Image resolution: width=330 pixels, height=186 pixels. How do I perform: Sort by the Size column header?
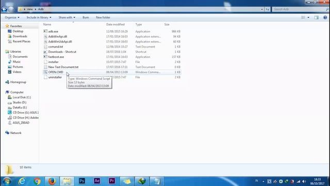coord(167,24)
